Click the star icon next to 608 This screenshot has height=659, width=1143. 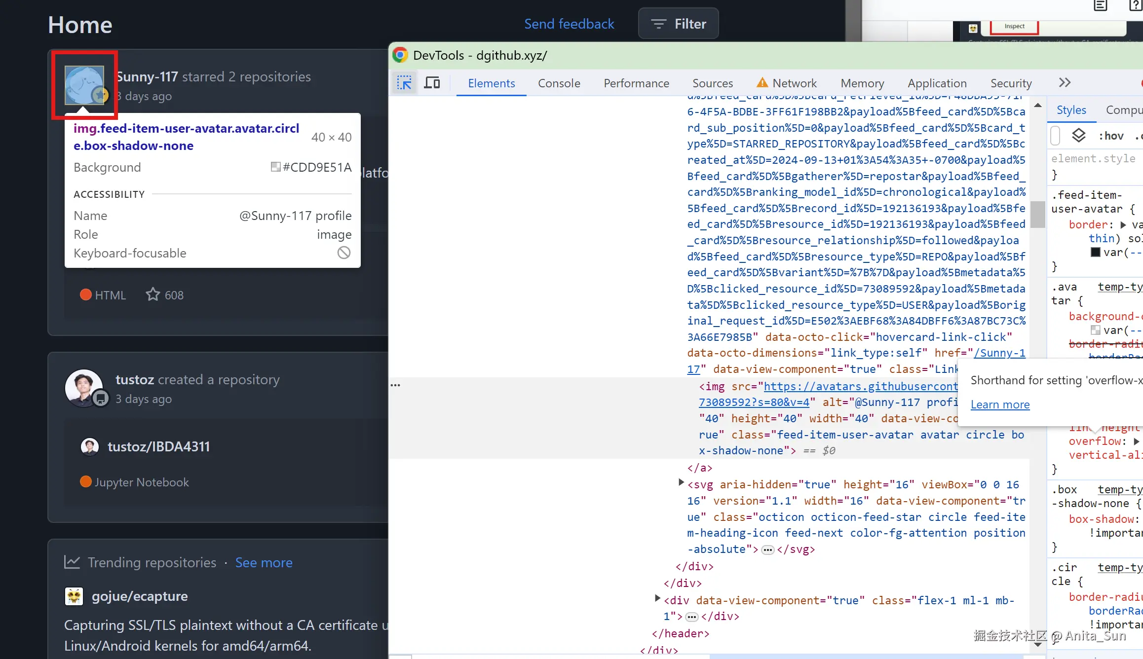pyautogui.click(x=152, y=294)
